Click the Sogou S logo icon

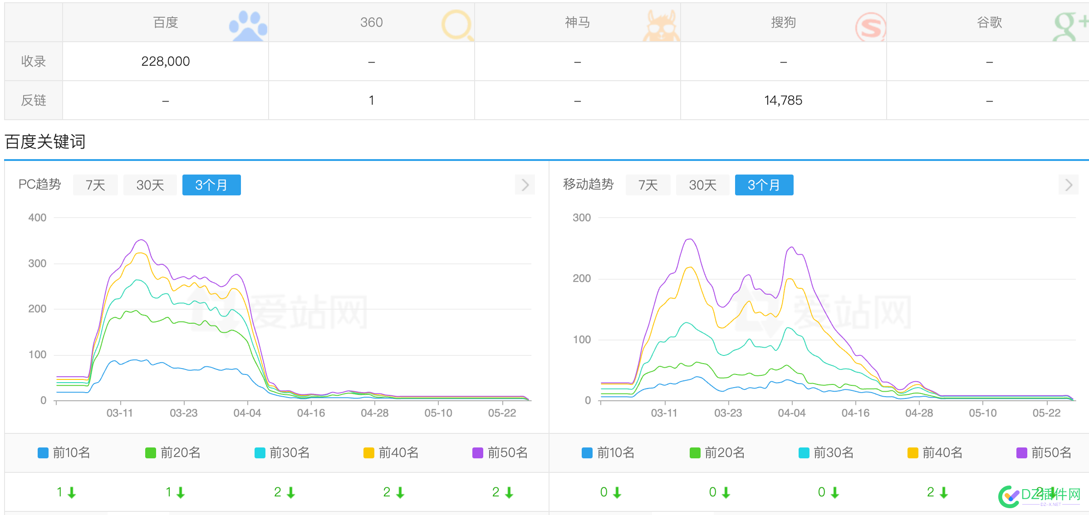click(871, 27)
